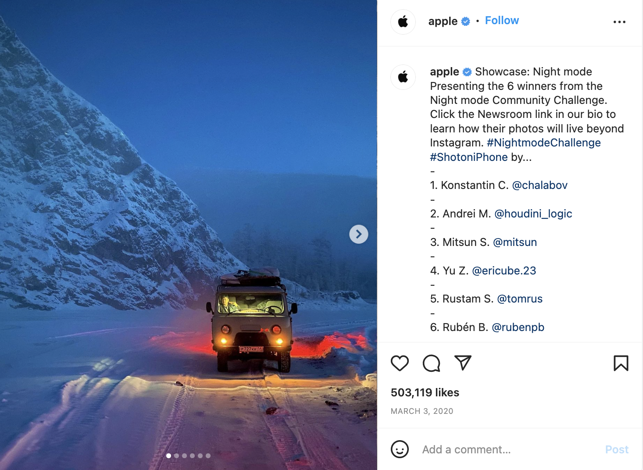The width and height of the screenshot is (643, 470).
Task: Save the post with the bookmark icon
Action: [x=621, y=363]
